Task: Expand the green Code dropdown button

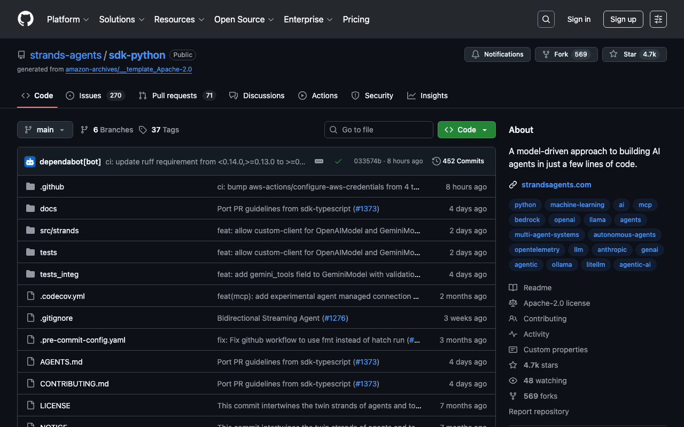Action: (467, 130)
